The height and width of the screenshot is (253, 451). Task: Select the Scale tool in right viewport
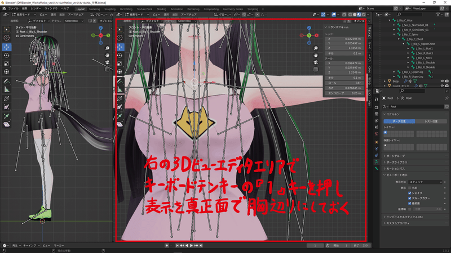[120, 64]
